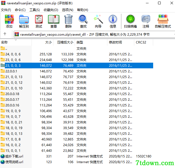This screenshot has width=175, height=168.
Task: Select the 18, 0, 0, 21 folder row
Action: 77,122
